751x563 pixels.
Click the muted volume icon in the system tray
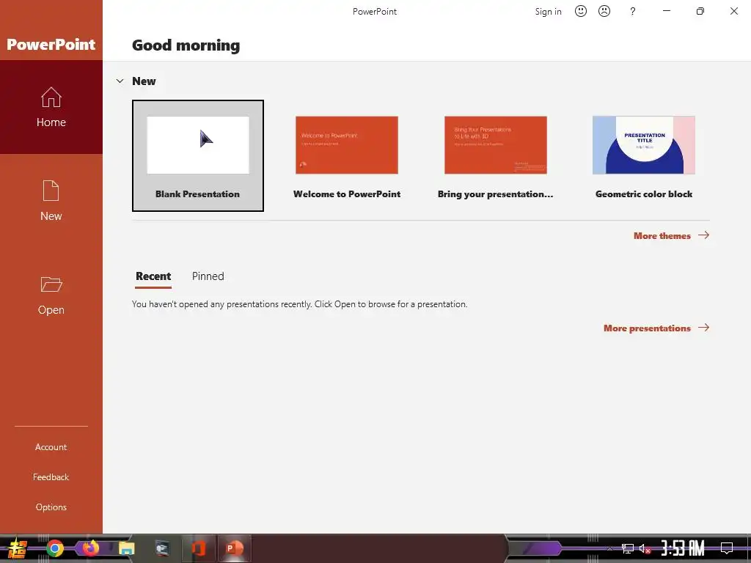pos(645,548)
